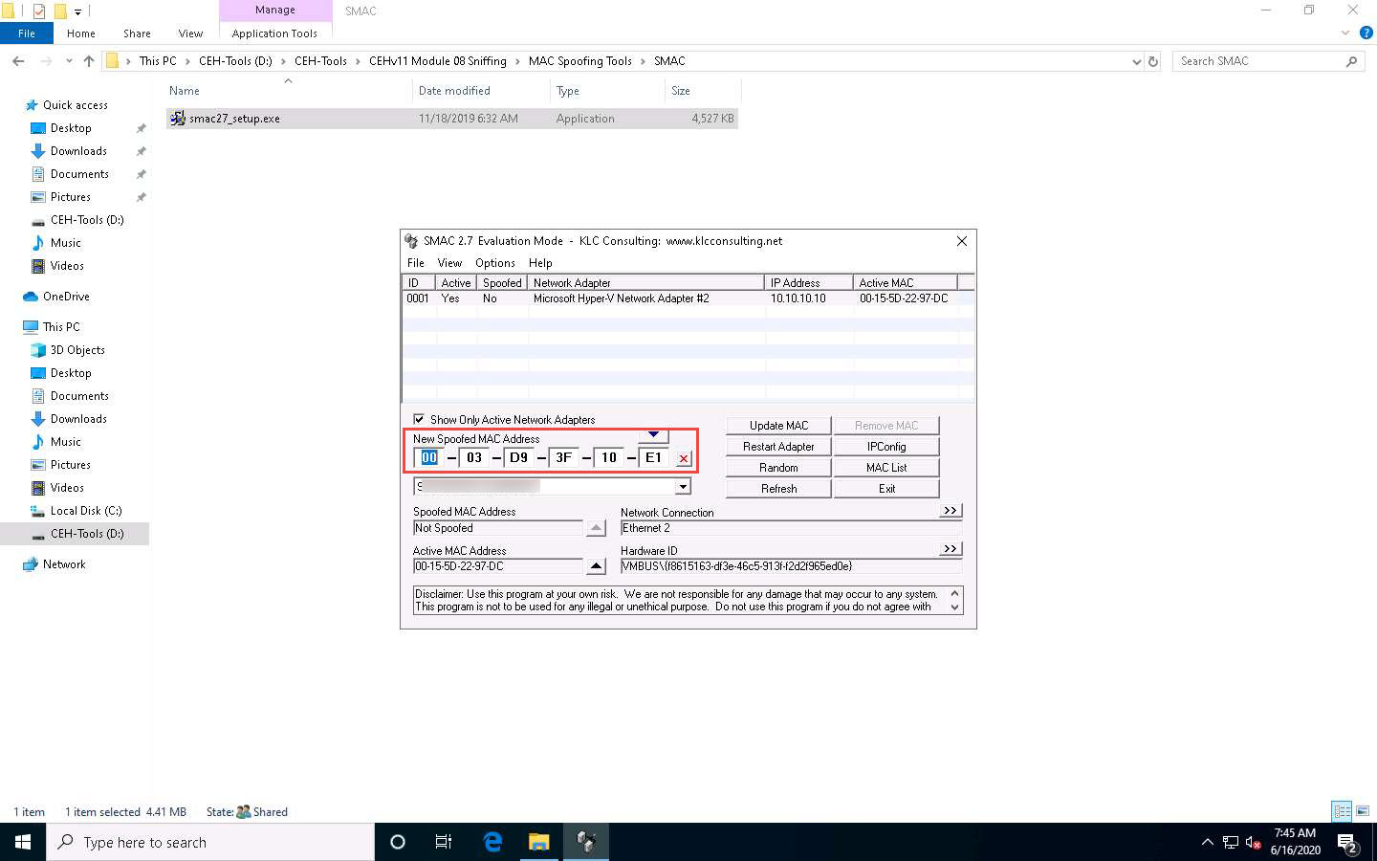Sort files by Date modified column
The height and width of the screenshot is (861, 1377).
pyautogui.click(x=454, y=91)
